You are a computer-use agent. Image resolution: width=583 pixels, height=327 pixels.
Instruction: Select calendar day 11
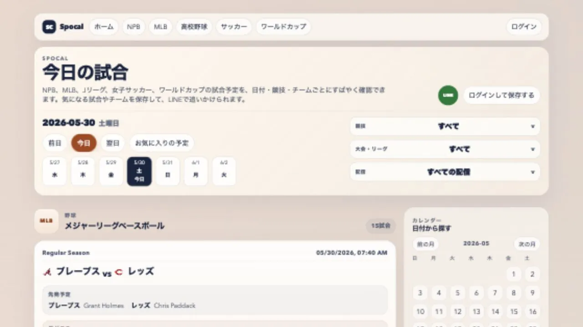click(x=439, y=312)
